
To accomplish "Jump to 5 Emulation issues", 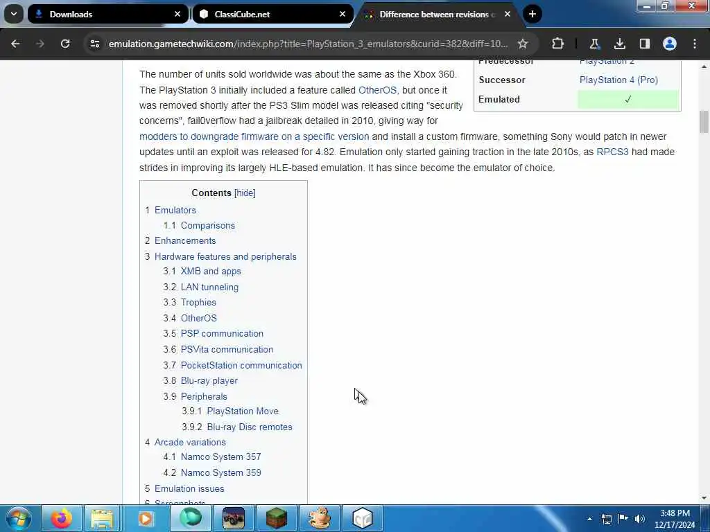I will click(184, 488).
